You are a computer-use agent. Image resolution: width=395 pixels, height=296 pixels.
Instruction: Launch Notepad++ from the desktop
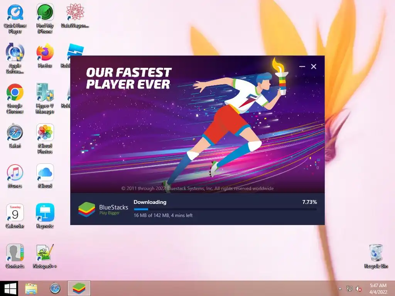[45, 256]
